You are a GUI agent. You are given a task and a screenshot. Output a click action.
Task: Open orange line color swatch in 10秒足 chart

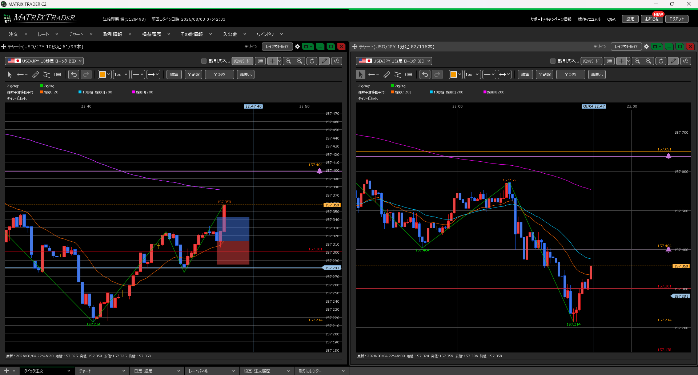coord(104,74)
